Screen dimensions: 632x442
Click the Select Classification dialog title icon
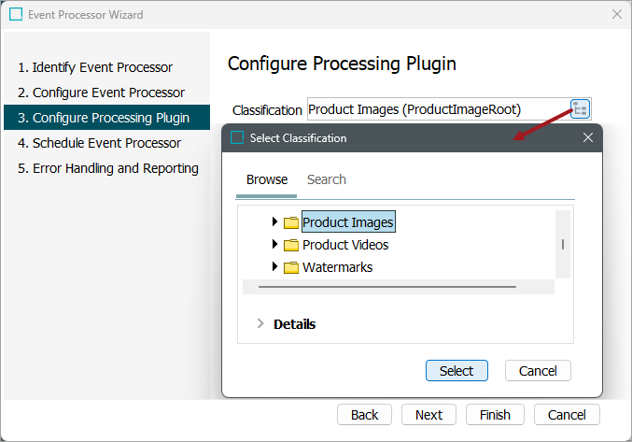coord(237,137)
